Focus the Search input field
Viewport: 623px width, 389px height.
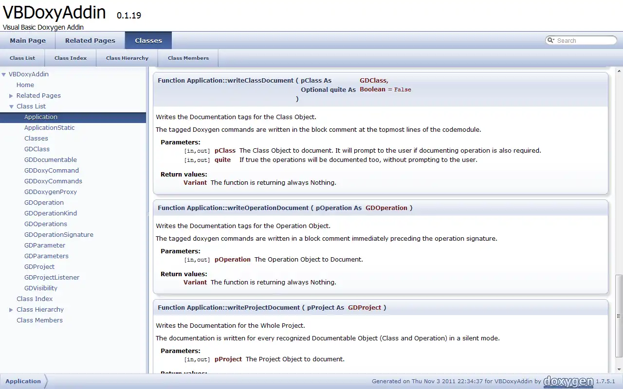(586, 41)
